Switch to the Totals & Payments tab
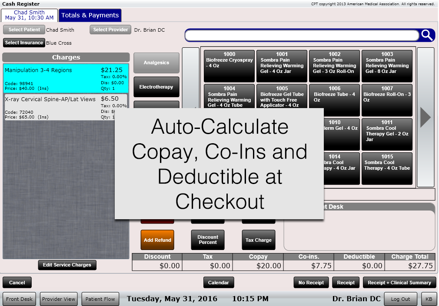Screen dimensions: 439x306 pos(90,15)
